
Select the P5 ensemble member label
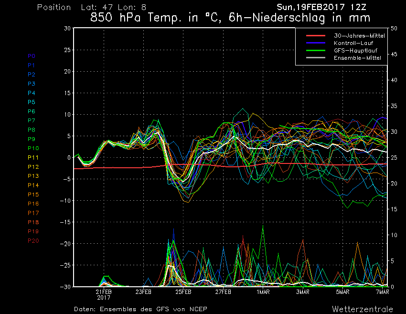tap(31, 102)
